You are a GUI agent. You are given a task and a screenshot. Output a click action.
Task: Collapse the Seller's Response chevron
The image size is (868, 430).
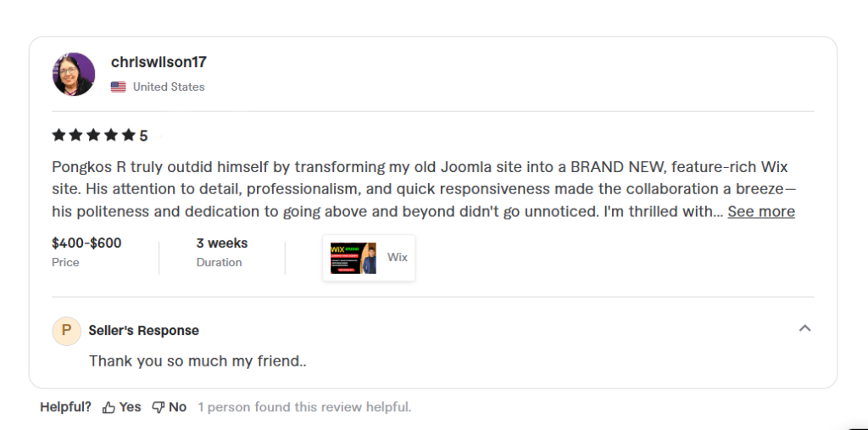(x=805, y=328)
